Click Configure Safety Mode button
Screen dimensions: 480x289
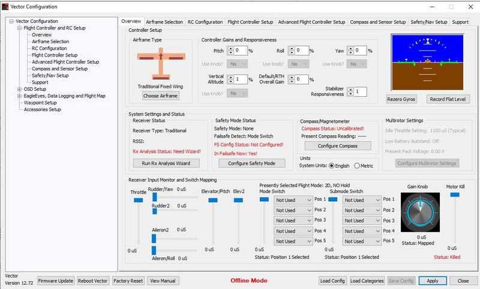(251, 163)
